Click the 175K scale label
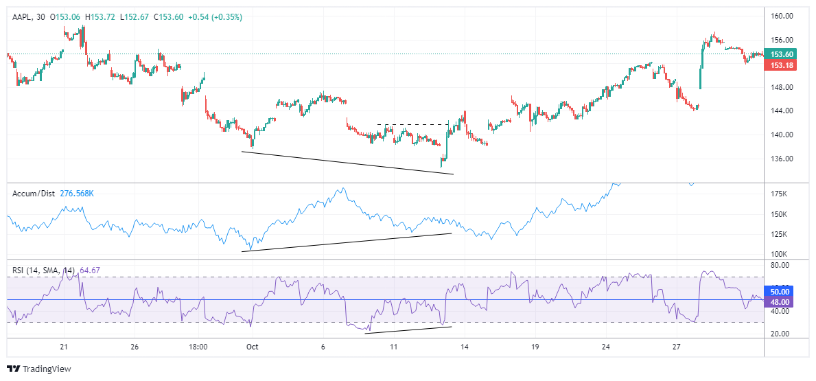The width and height of the screenshot is (816, 381). tap(778, 194)
